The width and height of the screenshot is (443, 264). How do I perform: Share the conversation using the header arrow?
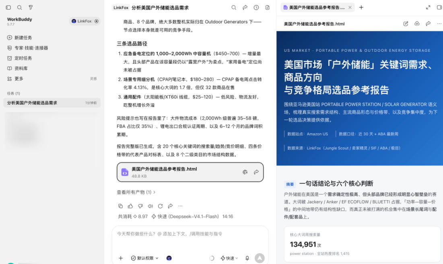[245, 8]
